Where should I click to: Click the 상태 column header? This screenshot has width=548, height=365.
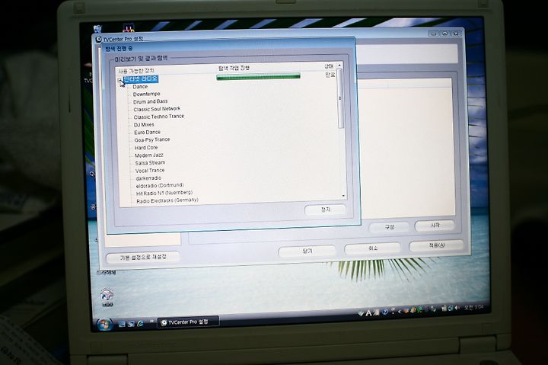[329, 66]
